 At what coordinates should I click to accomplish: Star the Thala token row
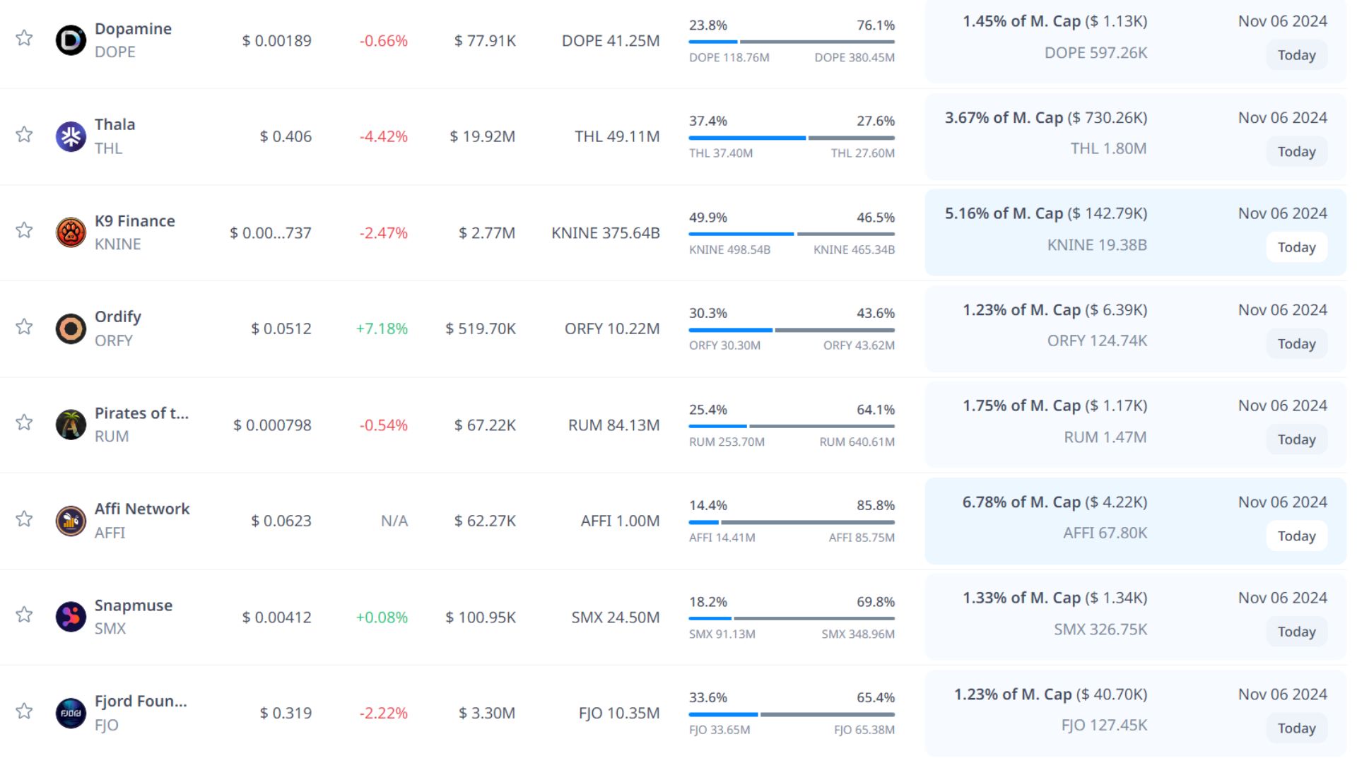click(x=24, y=134)
